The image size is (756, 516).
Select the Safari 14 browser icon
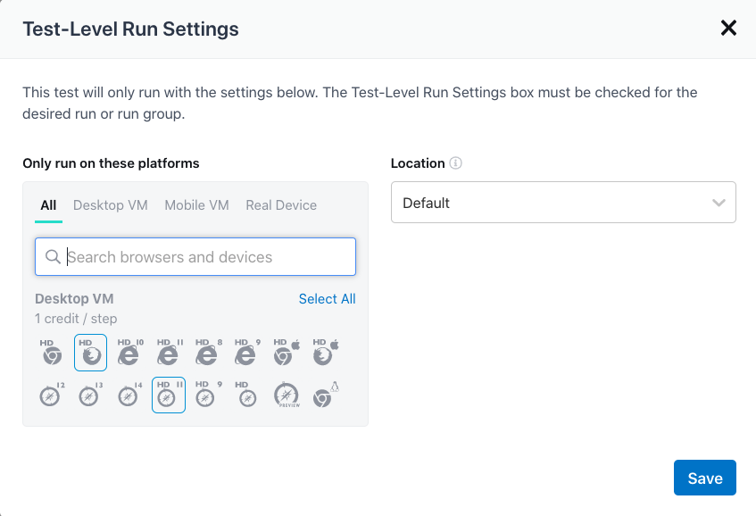(x=130, y=395)
